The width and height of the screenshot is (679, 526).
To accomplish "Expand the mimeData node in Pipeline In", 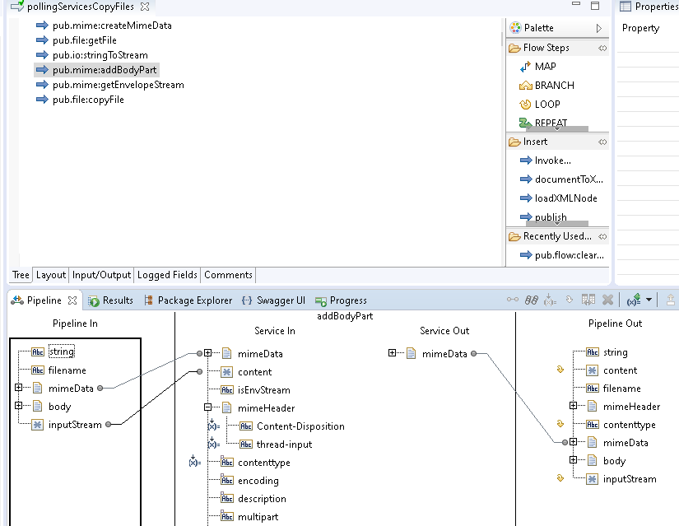I will point(20,388).
